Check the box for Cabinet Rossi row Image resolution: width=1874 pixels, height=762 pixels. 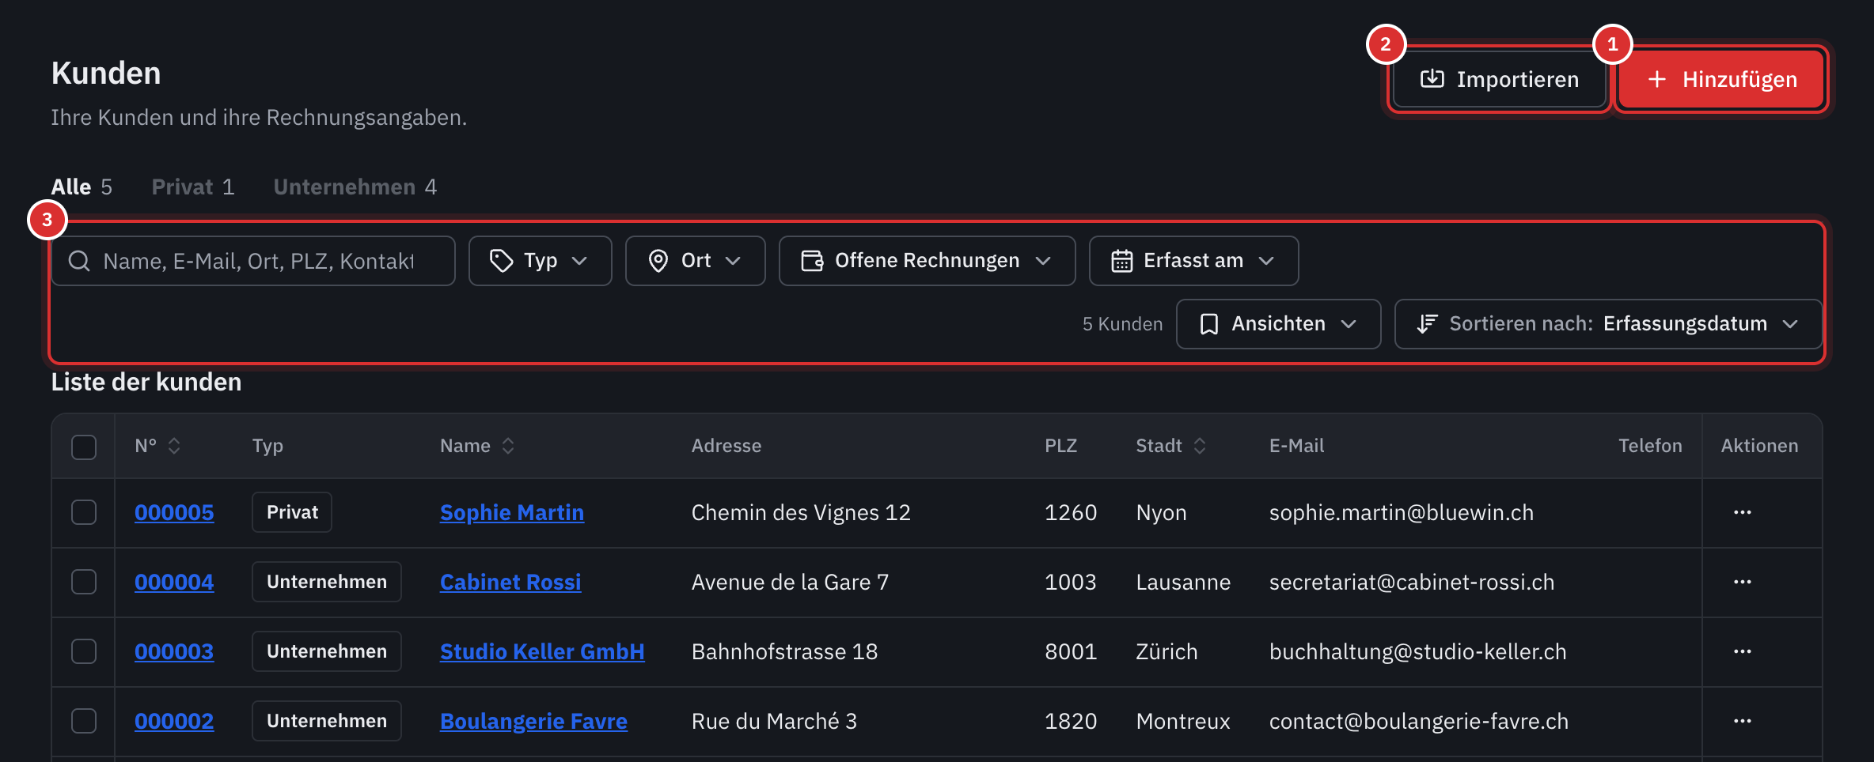click(84, 582)
